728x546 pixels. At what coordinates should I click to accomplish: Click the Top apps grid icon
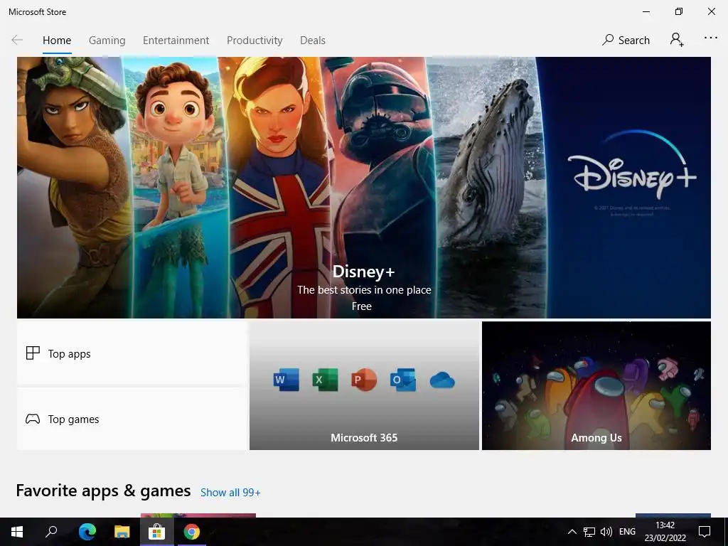click(x=33, y=353)
